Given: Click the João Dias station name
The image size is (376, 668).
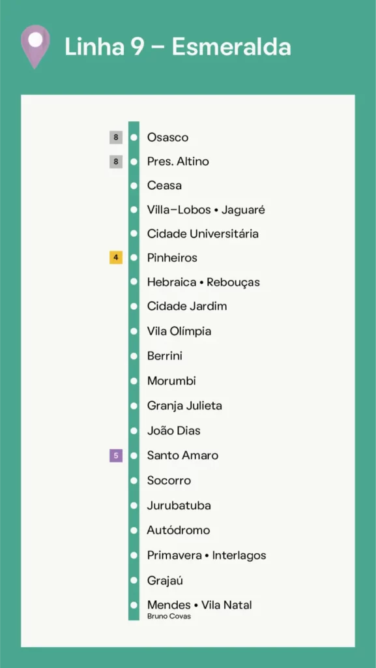Looking at the screenshot, I should (173, 431).
